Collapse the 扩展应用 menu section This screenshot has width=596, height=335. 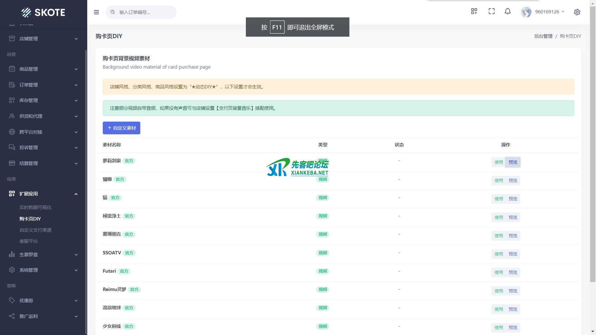76,194
